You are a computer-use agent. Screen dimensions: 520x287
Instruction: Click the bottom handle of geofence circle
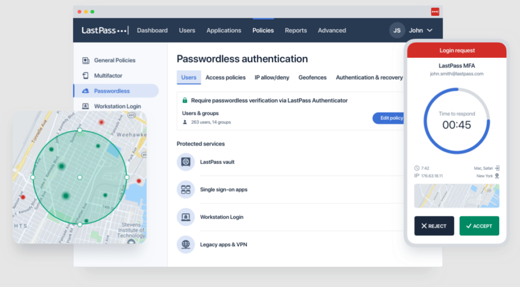point(80,225)
